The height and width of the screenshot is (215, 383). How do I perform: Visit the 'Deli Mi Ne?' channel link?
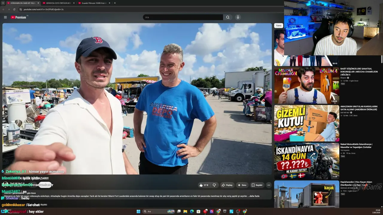[x=346, y=113]
